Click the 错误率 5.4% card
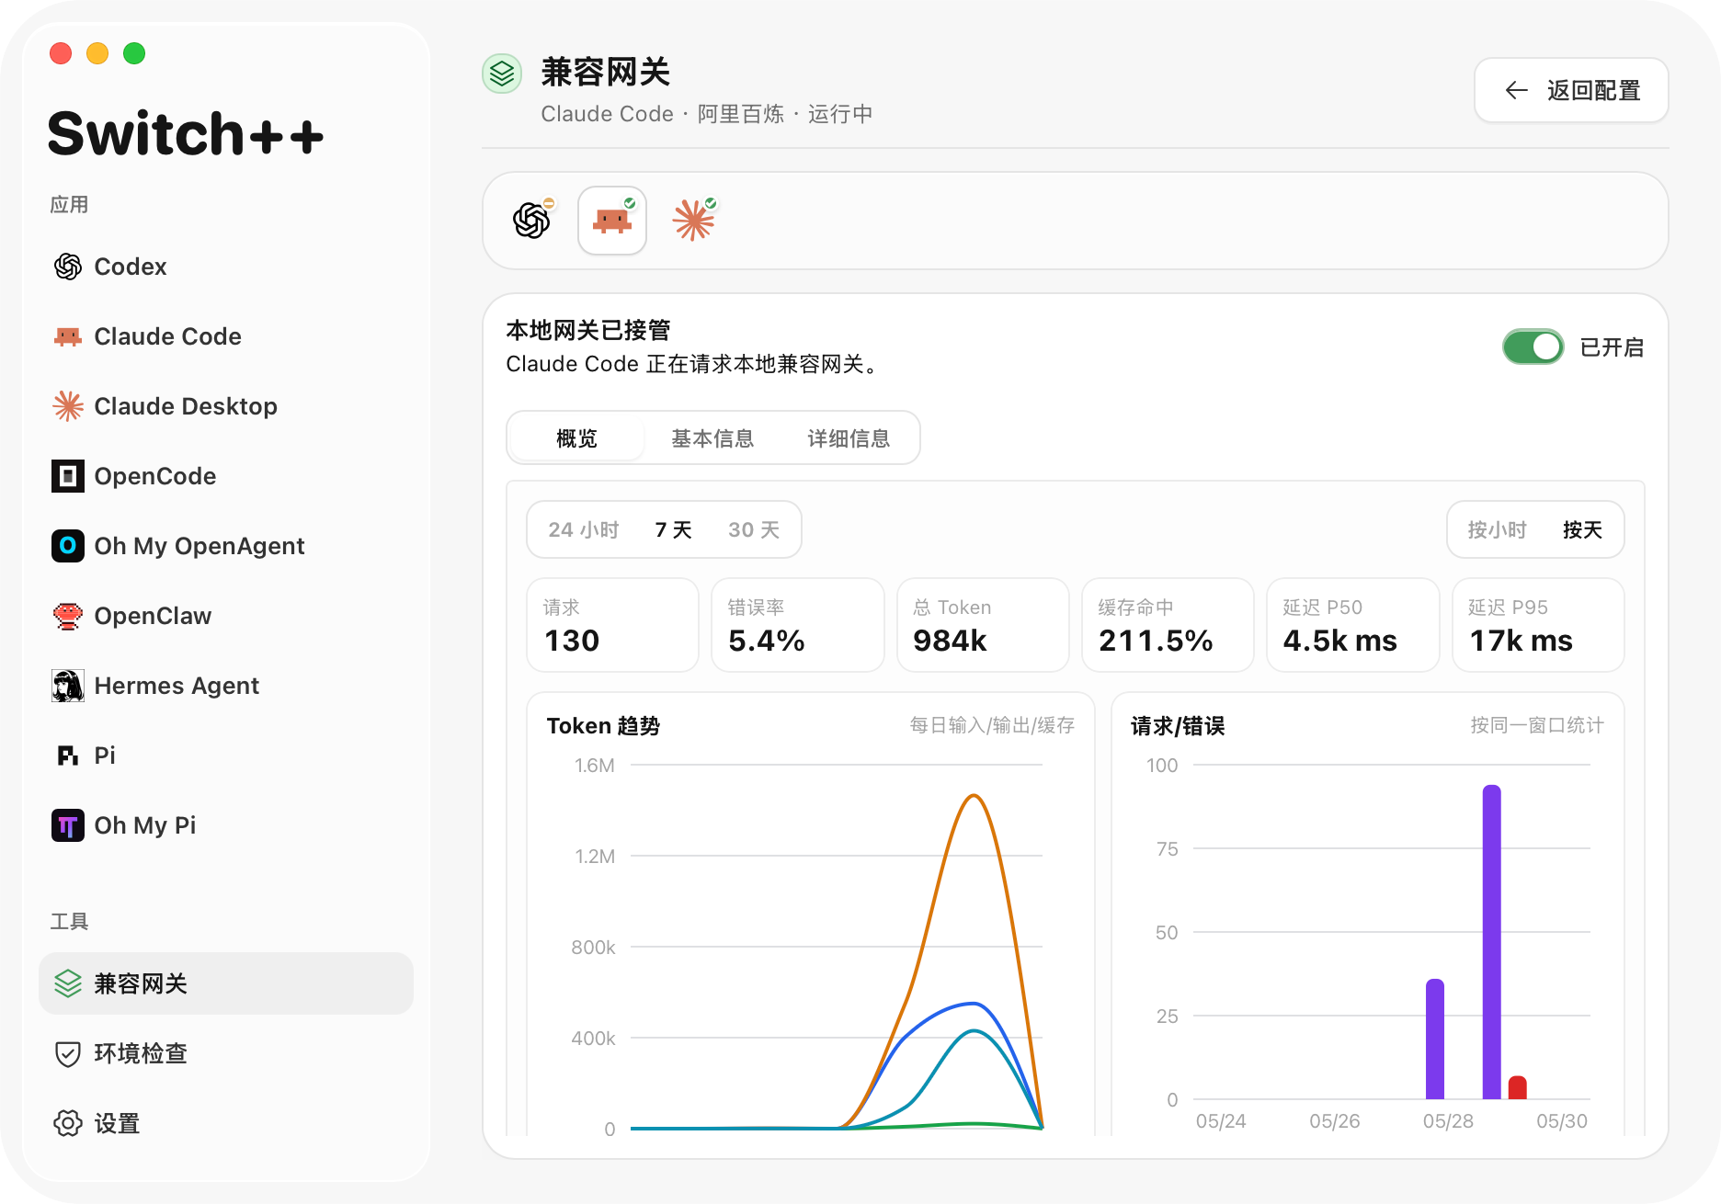 (x=797, y=625)
